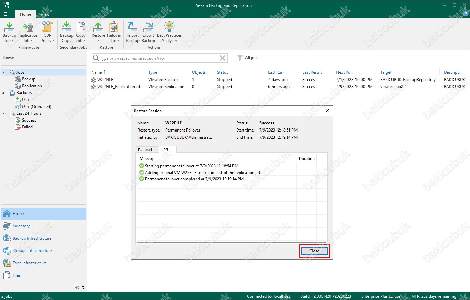Viewport: 470px width, 300px height.
Task: Collapse the Last 24 Hours node
Action: coord(3,113)
